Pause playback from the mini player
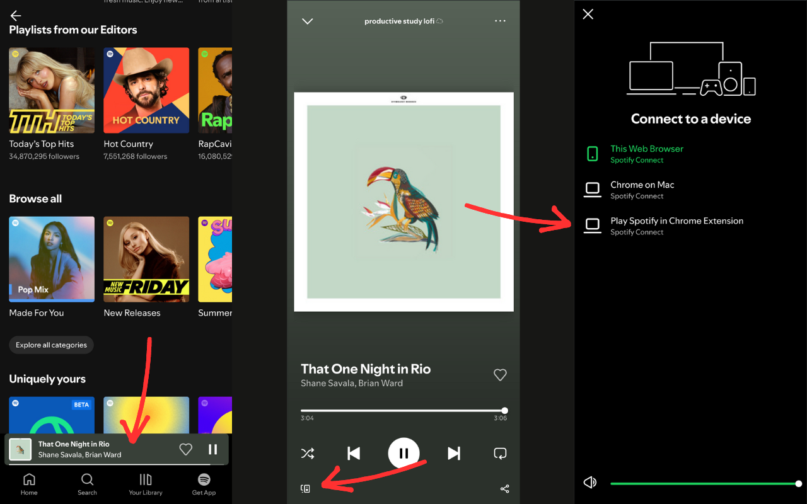Viewport: 807px width, 504px height. point(213,449)
